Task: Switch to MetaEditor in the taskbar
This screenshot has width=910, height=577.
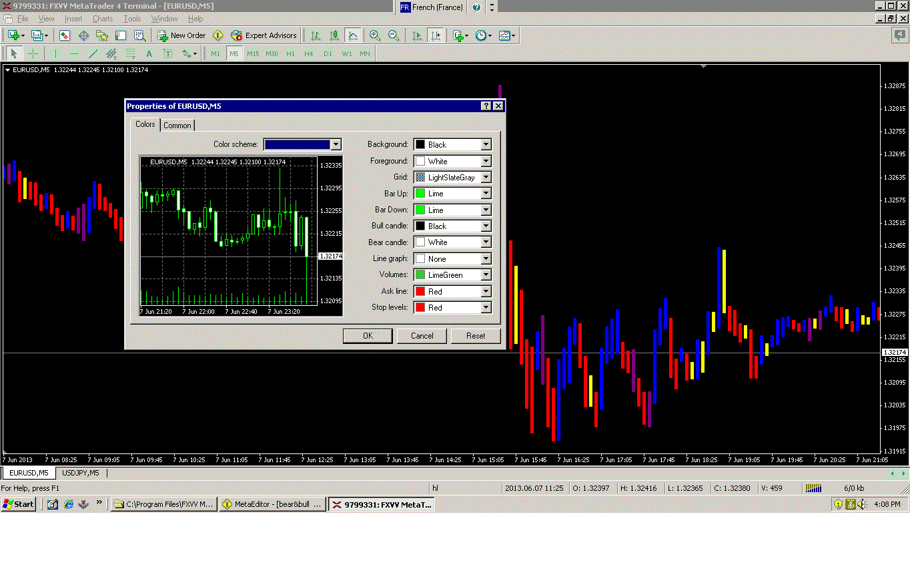Action: tap(273, 504)
